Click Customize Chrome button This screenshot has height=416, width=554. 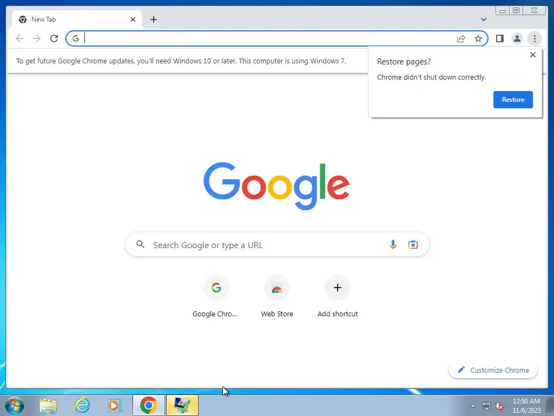pyautogui.click(x=493, y=370)
